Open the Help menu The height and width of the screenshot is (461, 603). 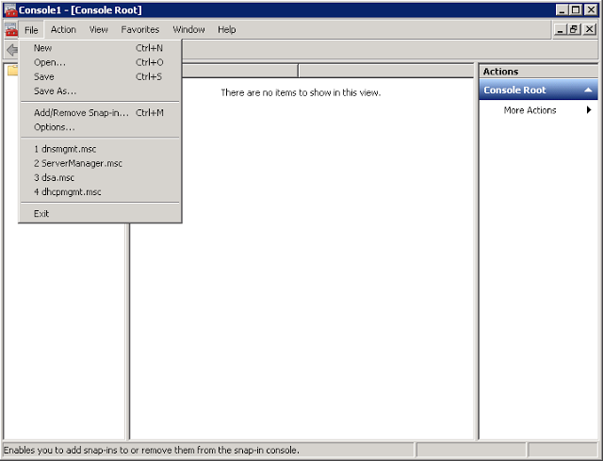pyautogui.click(x=226, y=29)
